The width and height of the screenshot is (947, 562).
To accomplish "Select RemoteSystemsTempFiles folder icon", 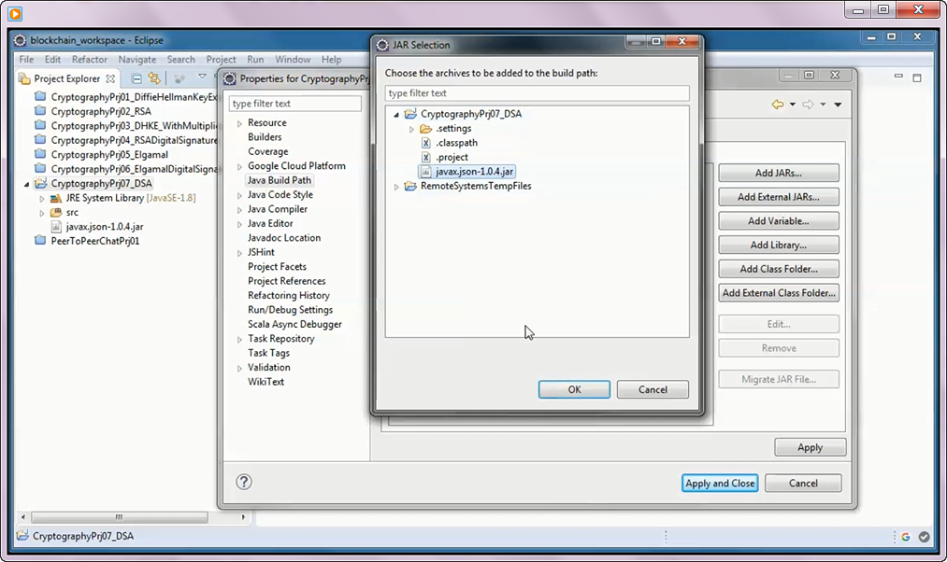I will [410, 186].
